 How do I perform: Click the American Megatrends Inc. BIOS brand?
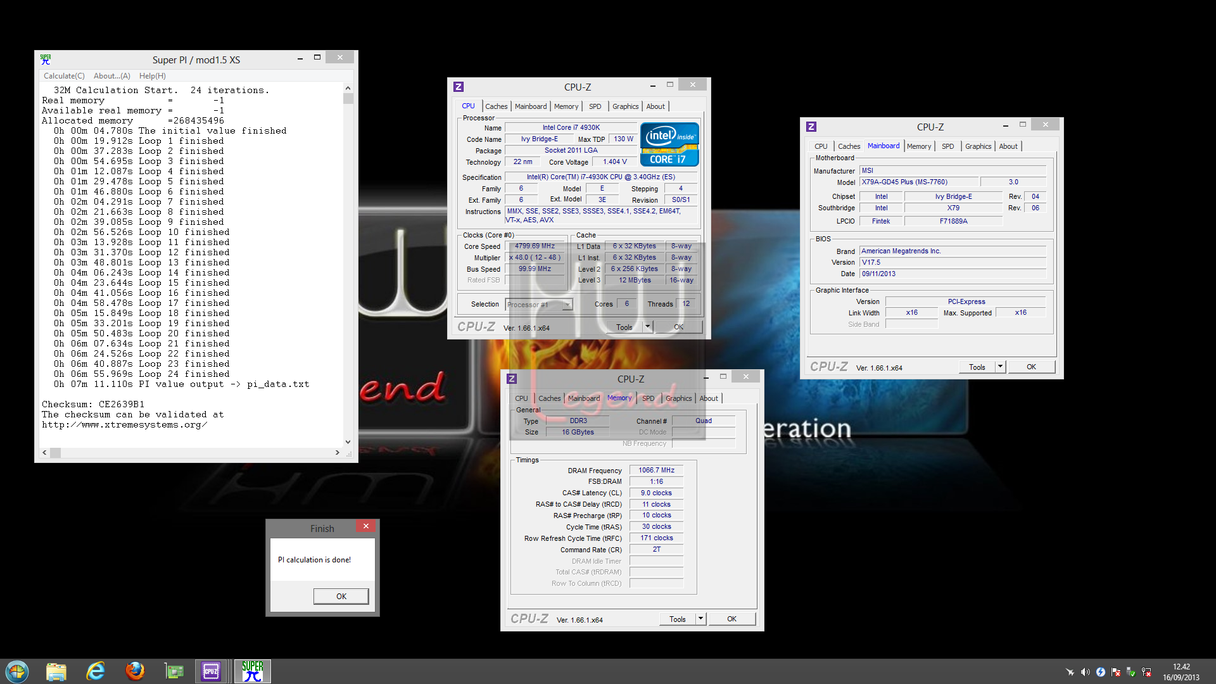tap(953, 251)
